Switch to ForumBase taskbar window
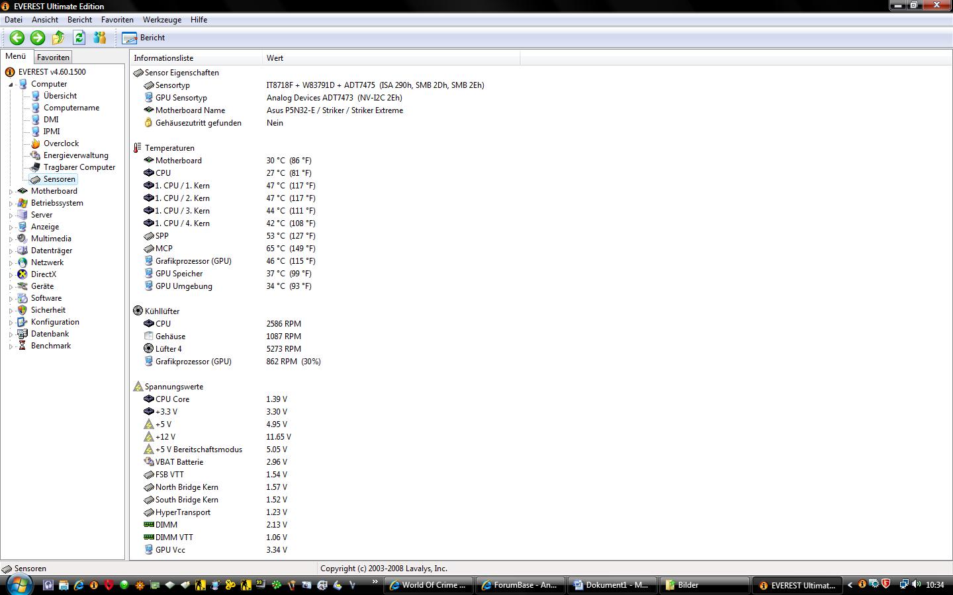 tap(520, 585)
